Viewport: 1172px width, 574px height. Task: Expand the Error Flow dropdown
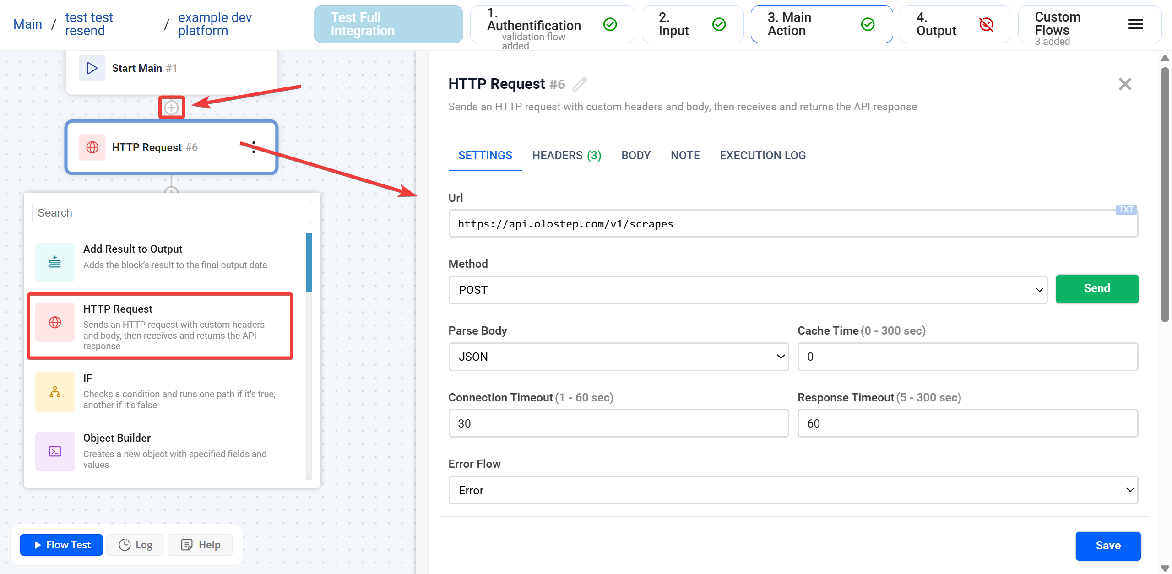tap(793, 490)
